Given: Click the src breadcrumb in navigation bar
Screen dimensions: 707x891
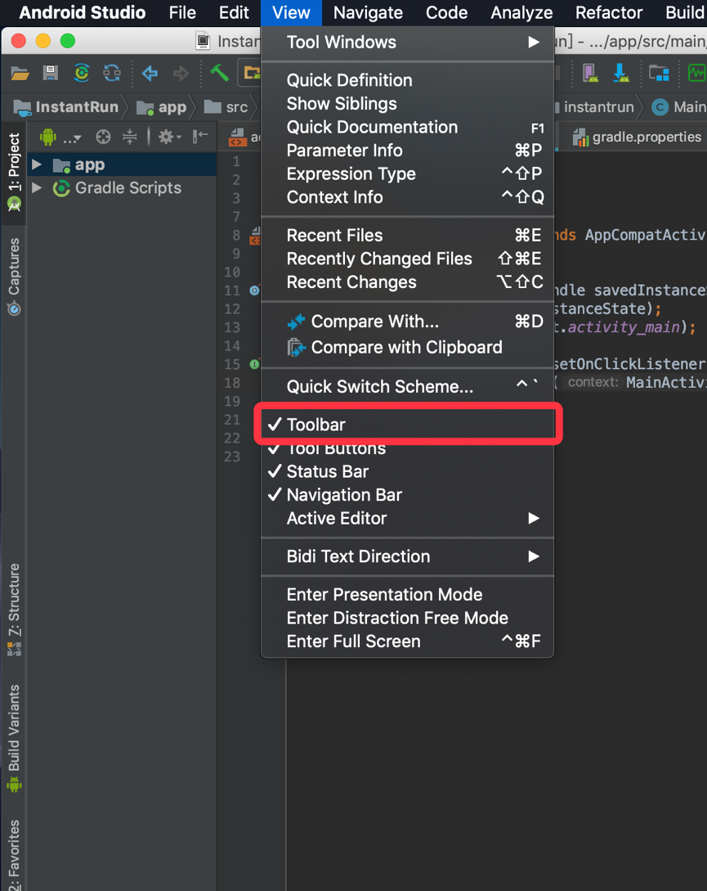Looking at the screenshot, I should click(226, 107).
